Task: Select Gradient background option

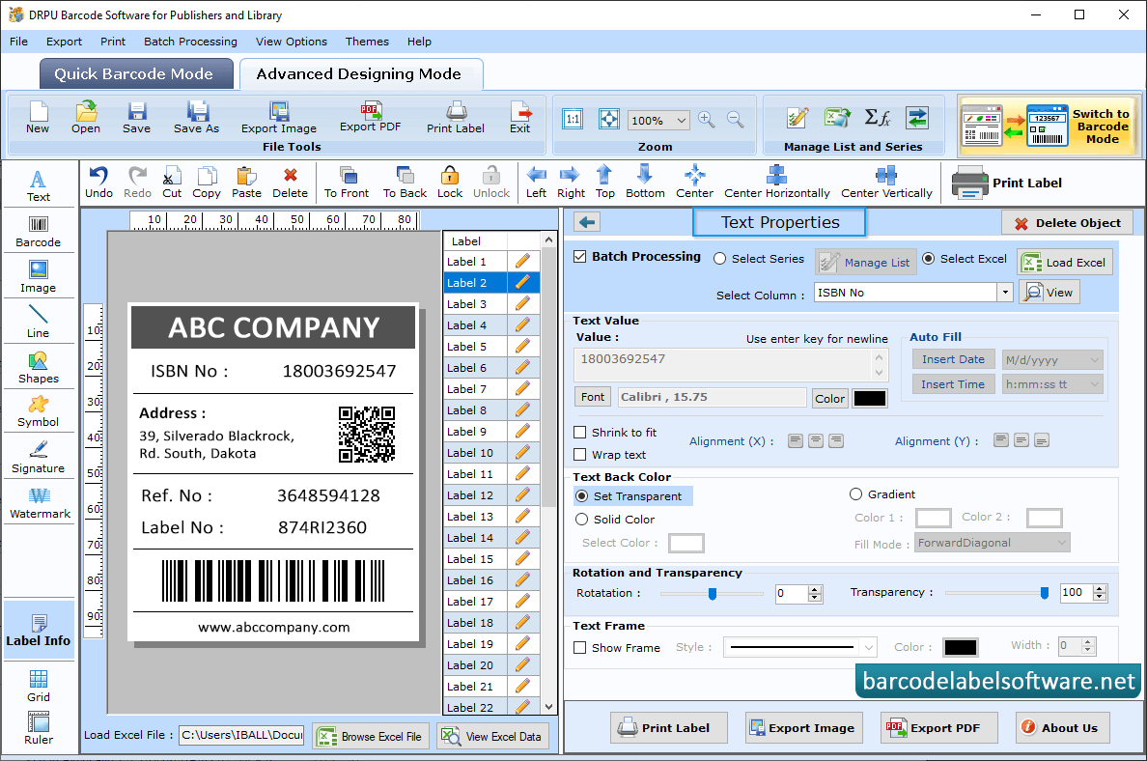Action: (x=855, y=494)
